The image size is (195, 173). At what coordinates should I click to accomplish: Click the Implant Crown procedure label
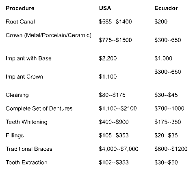[24, 77]
